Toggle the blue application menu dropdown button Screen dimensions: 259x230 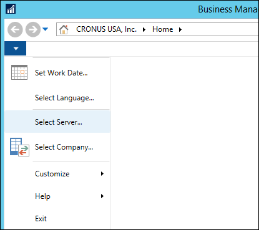16,49
